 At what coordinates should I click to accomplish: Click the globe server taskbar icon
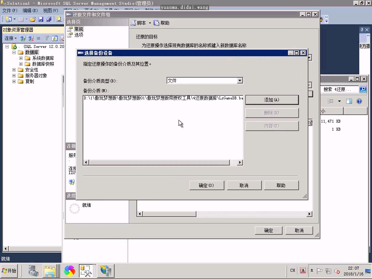pos(105,271)
